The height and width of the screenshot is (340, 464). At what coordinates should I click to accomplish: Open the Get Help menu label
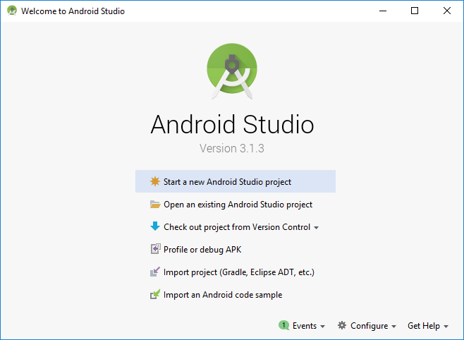pyautogui.click(x=424, y=326)
